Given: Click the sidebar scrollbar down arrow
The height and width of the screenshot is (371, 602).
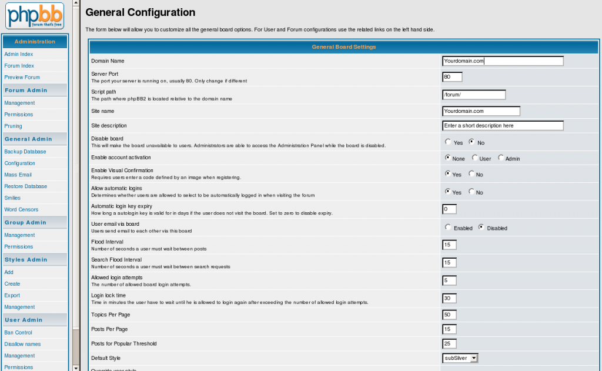Looking at the screenshot, I should (x=76, y=367).
